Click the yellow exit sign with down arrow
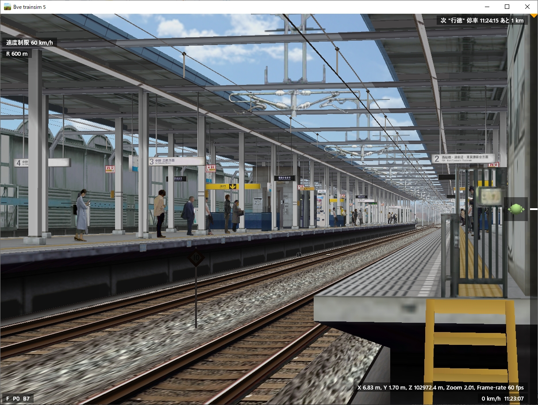This screenshot has height=405, width=538. [x=233, y=187]
